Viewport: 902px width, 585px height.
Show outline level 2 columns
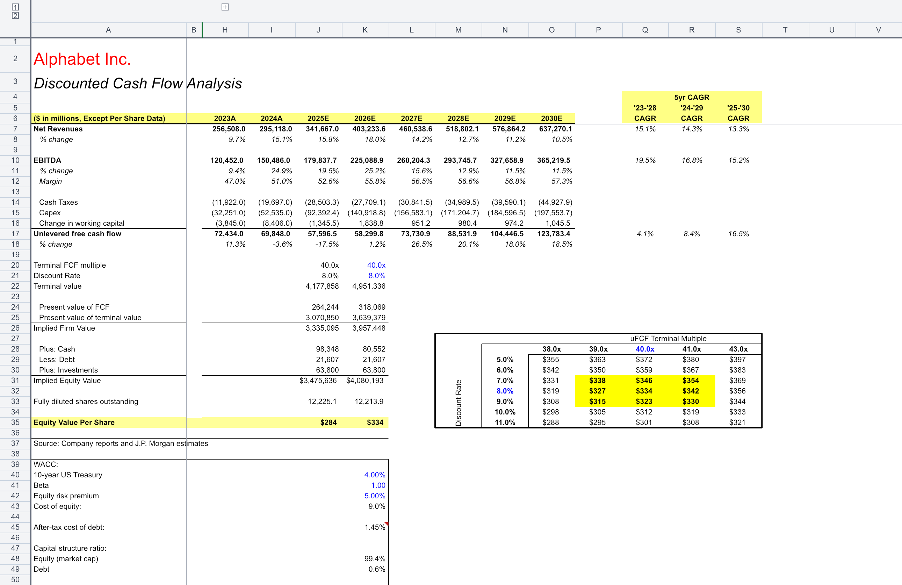[15, 15]
